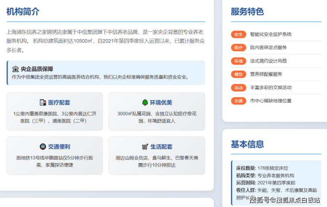Click text 营养师配餐服务
This screenshot has width=327, height=207.
pyautogui.click(x=266, y=74)
